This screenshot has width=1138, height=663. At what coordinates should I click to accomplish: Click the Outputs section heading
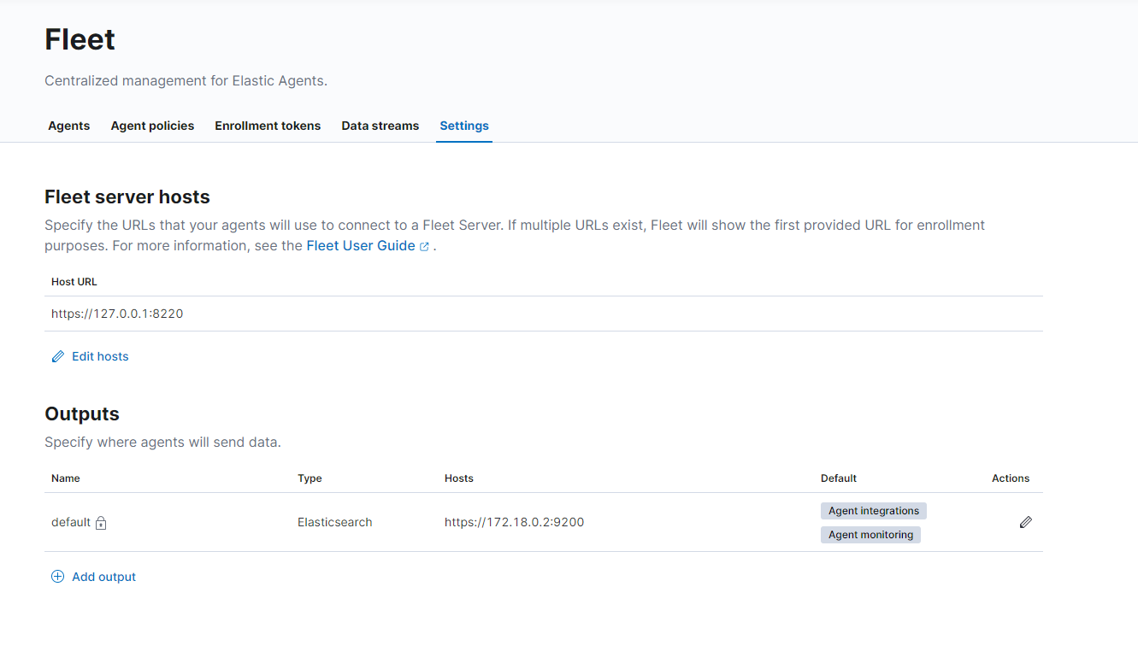[82, 414]
